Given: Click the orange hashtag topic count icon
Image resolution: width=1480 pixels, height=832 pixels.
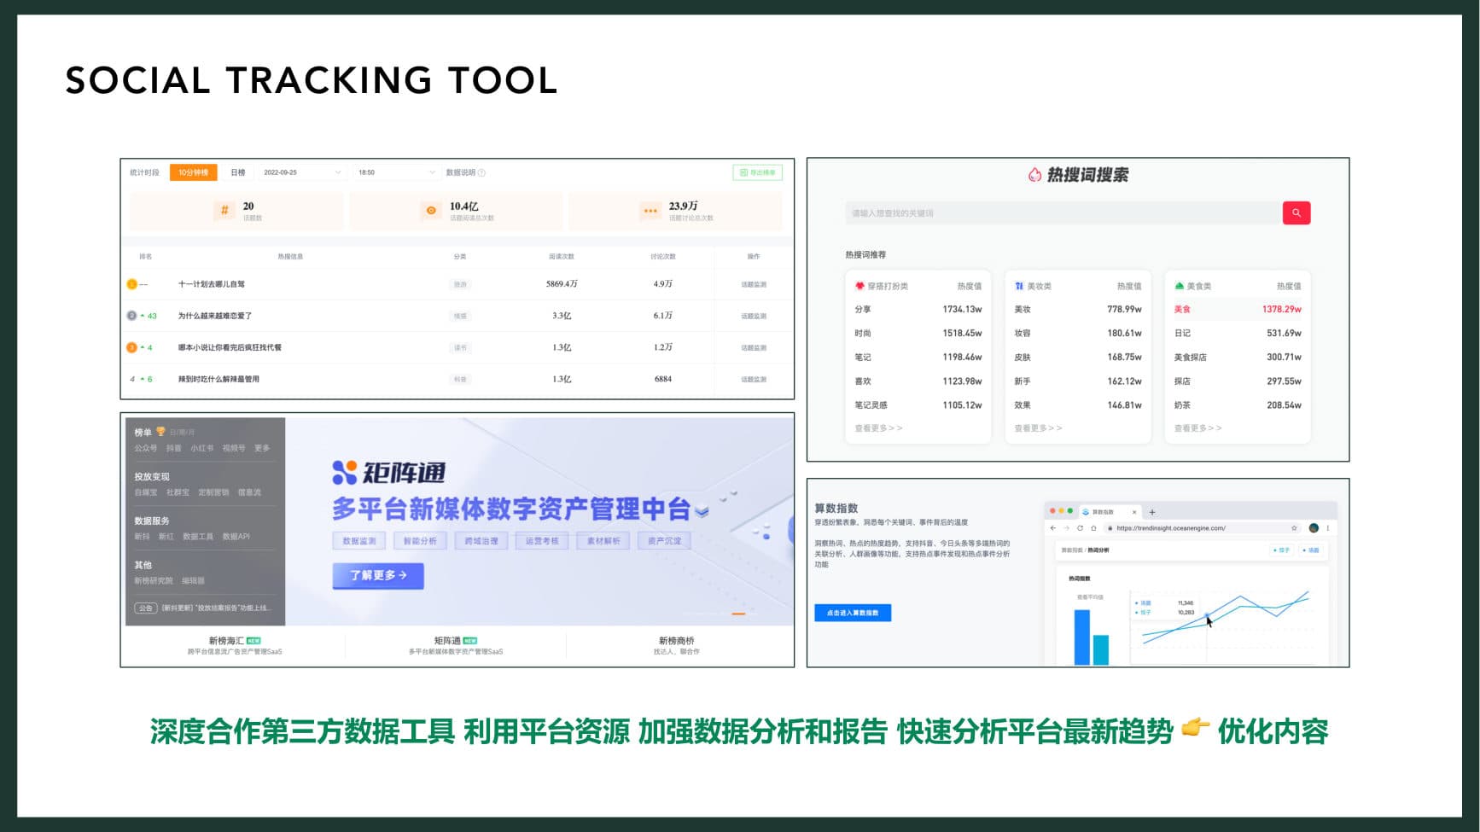Looking at the screenshot, I should (224, 210).
